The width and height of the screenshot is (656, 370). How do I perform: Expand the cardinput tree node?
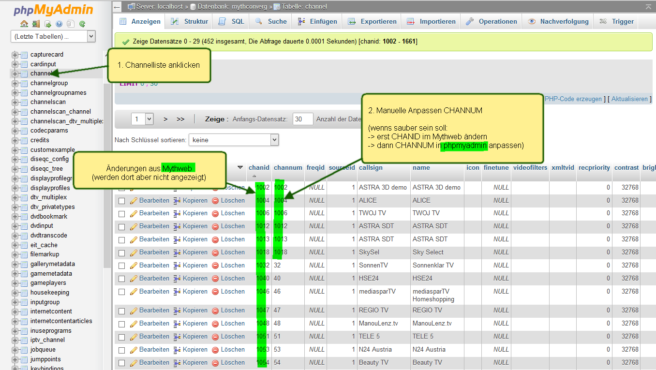(15, 64)
